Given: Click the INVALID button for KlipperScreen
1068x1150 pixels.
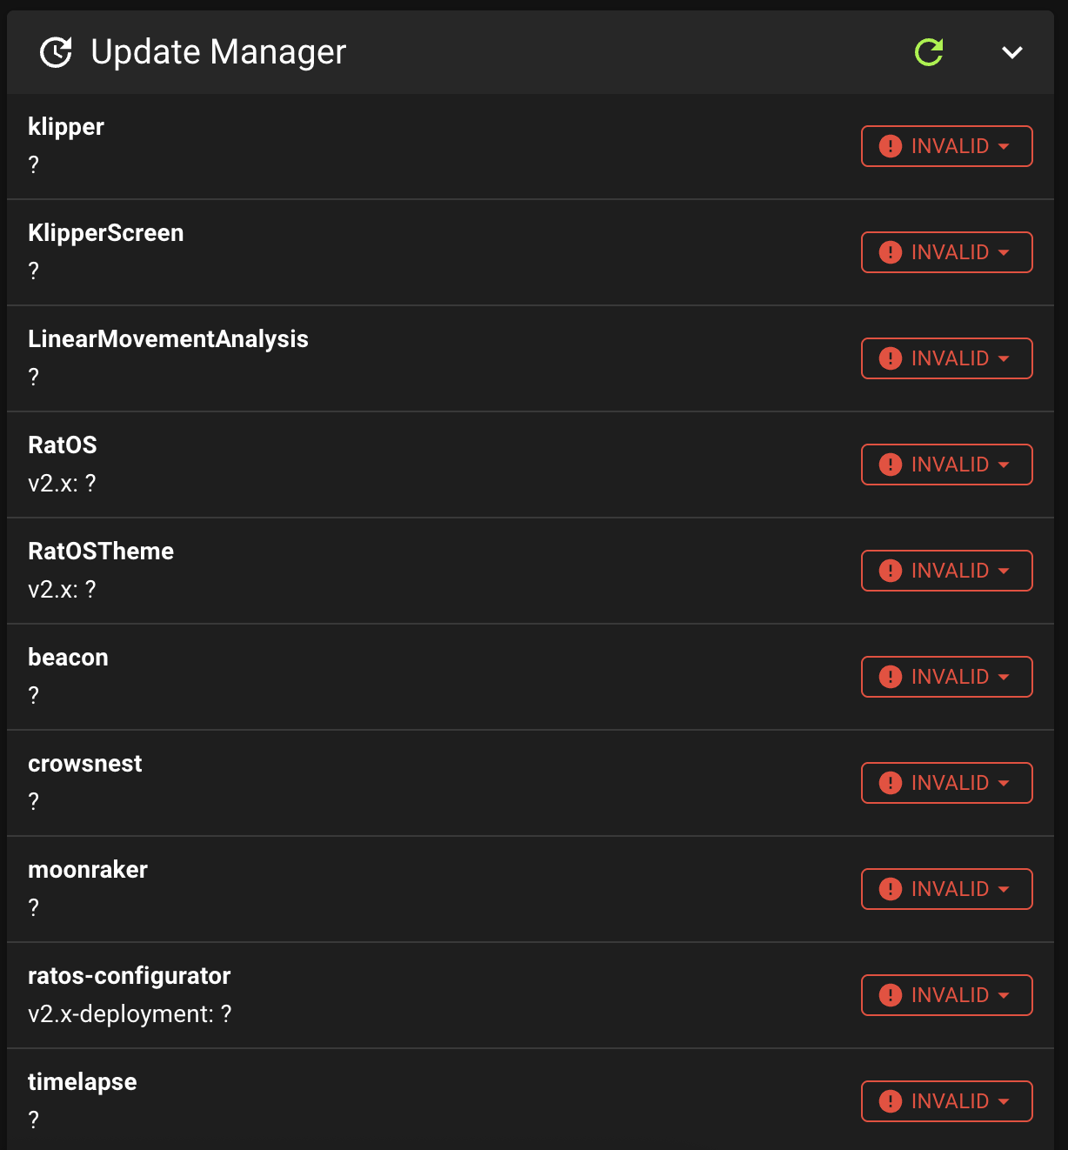Looking at the screenshot, I should [946, 252].
